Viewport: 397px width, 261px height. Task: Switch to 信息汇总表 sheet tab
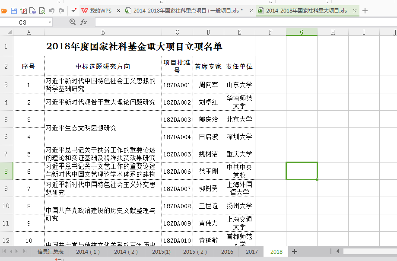[x=51, y=251]
